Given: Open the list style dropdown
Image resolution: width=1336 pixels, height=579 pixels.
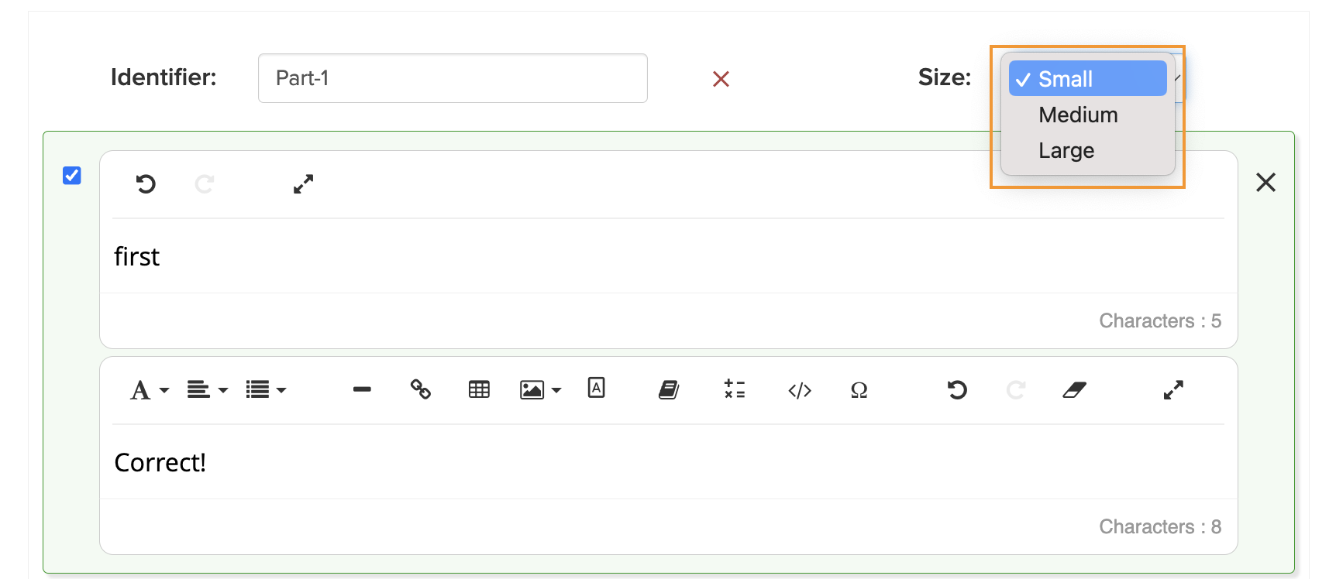Looking at the screenshot, I should (266, 389).
